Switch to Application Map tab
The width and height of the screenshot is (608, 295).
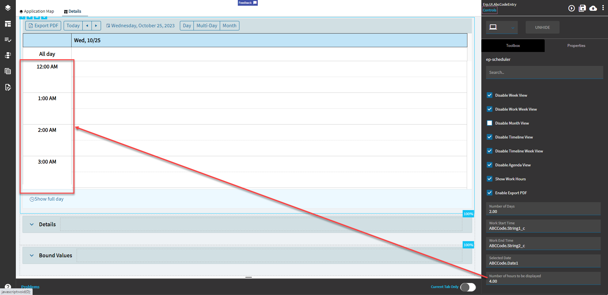point(37,11)
